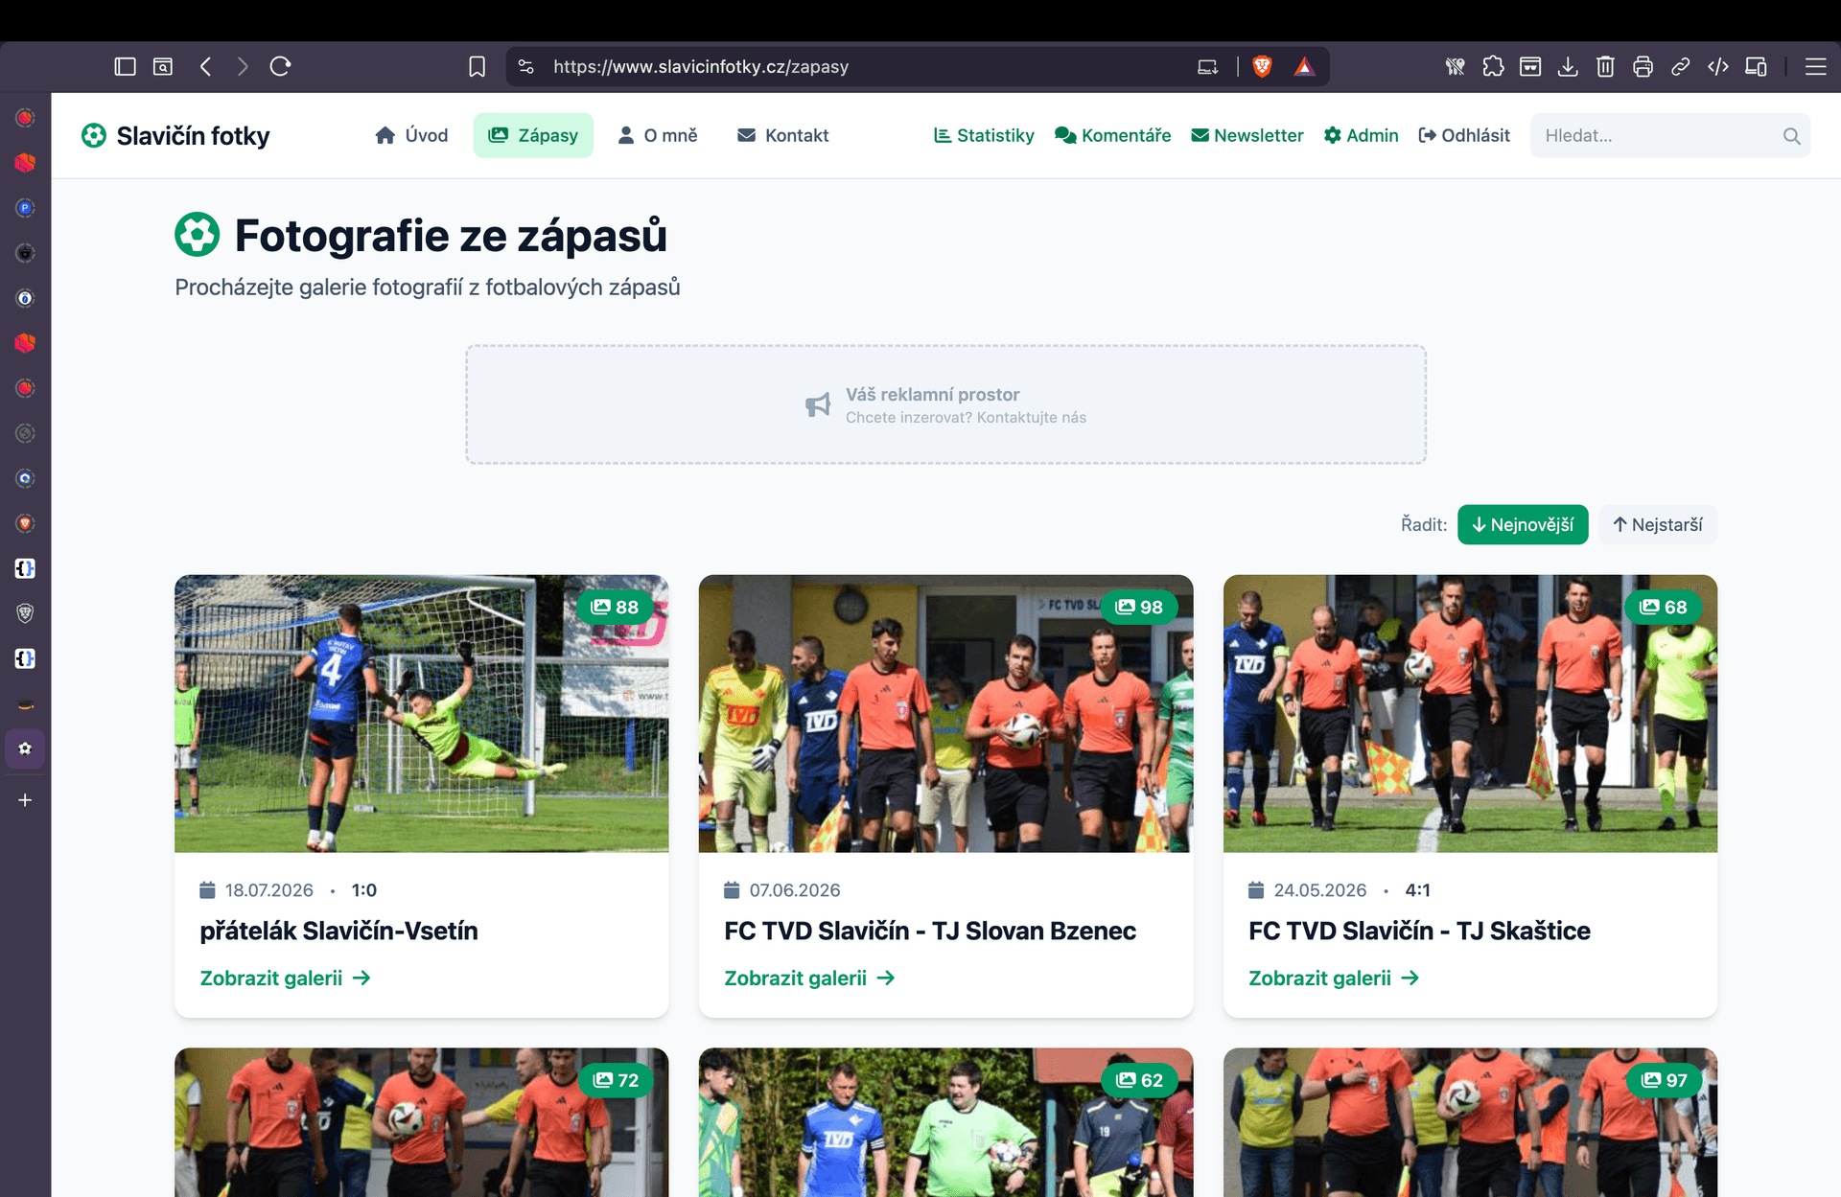
Task: Open the Admin settings link
Action: (x=1361, y=135)
